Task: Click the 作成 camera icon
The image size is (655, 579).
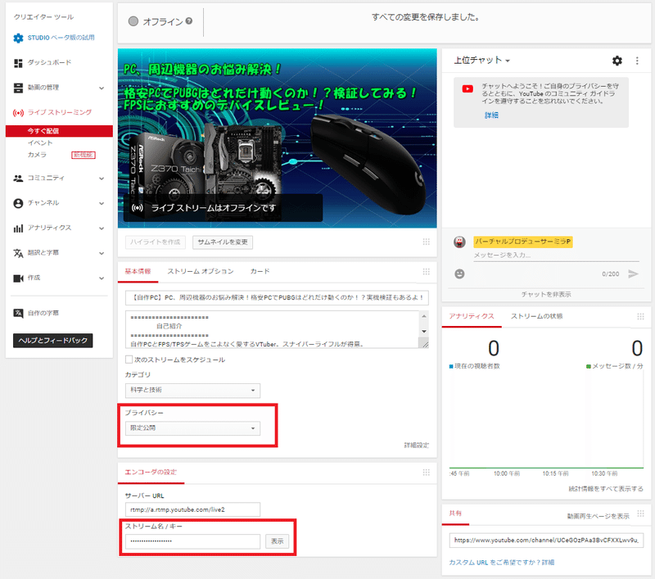Action: click(18, 278)
